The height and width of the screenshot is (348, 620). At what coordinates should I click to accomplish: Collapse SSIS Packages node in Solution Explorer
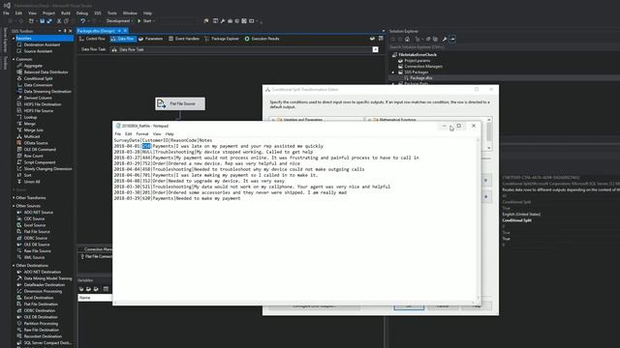tap(393, 72)
